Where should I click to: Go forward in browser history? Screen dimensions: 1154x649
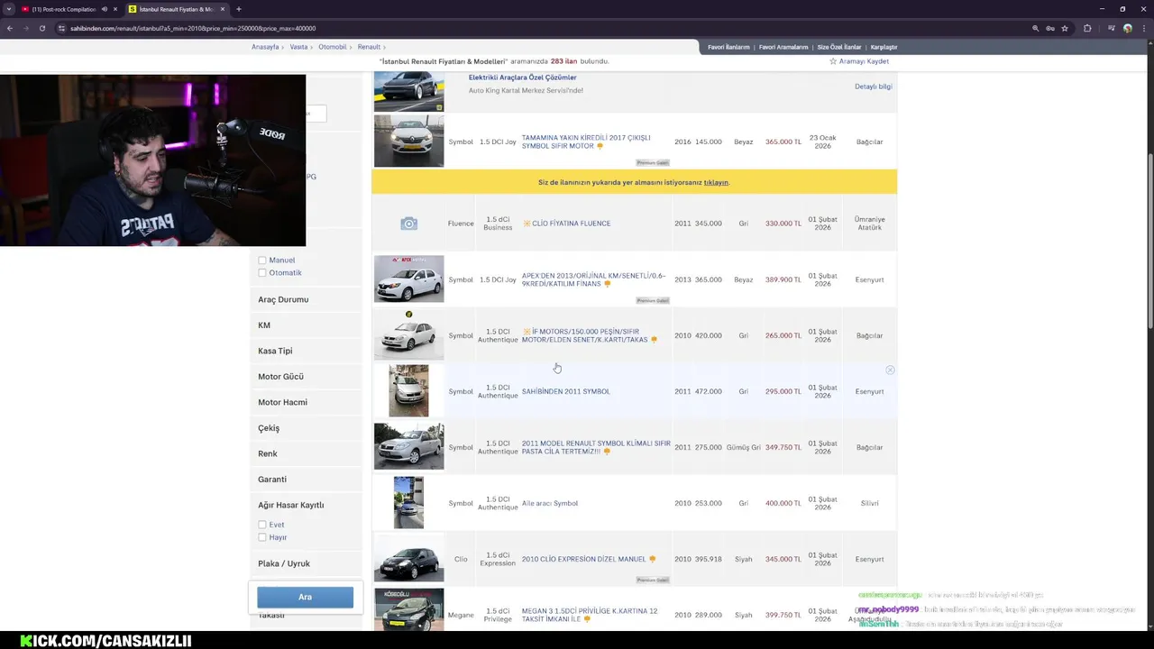(x=26, y=28)
